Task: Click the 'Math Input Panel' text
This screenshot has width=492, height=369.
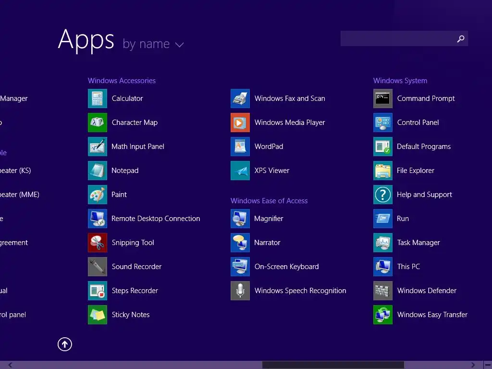Action: (x=138, y=147)
